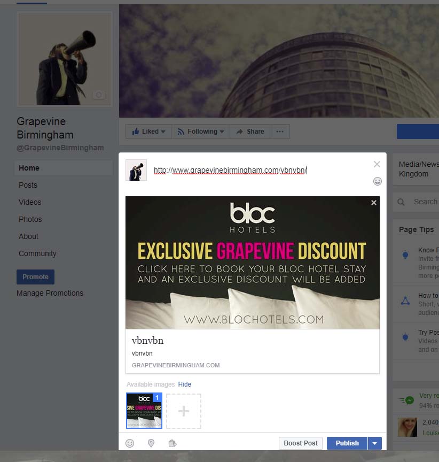Open the more options ellipsis button
The width and height of the screenshot is (439, 462).
tap(280, 132)
